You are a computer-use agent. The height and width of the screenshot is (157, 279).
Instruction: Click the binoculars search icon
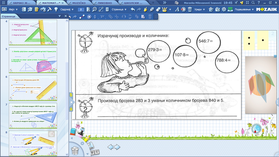point(43,9)
